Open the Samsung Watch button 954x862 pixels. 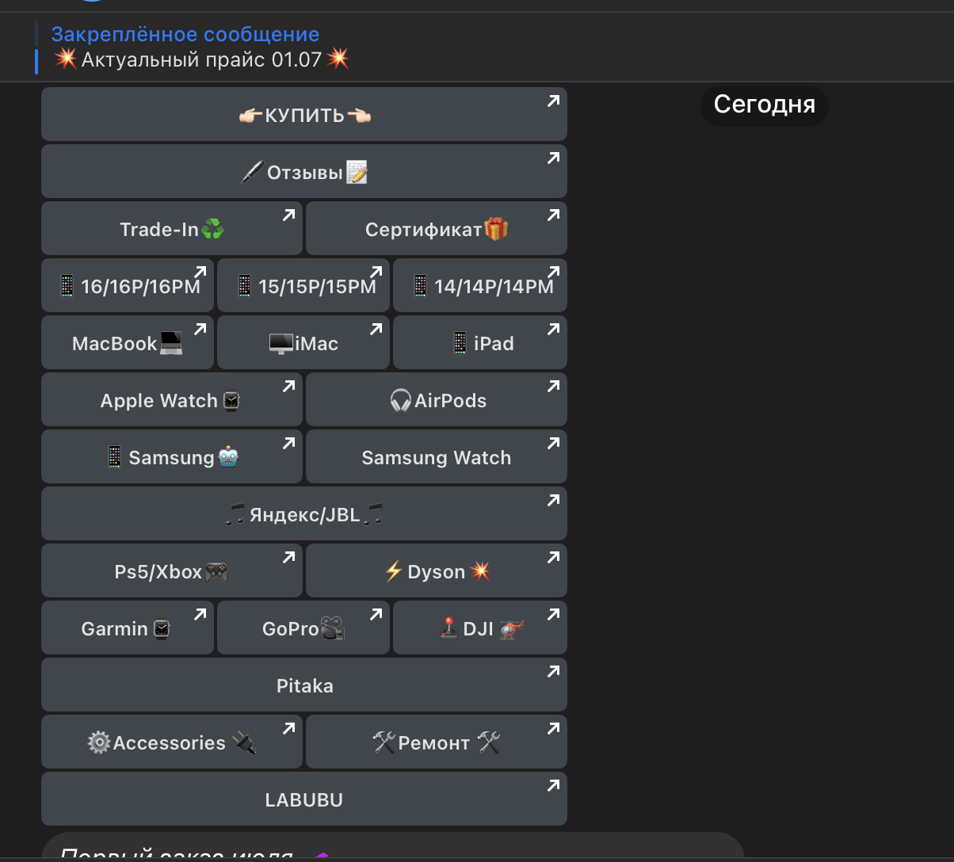(x=437, y=457)
